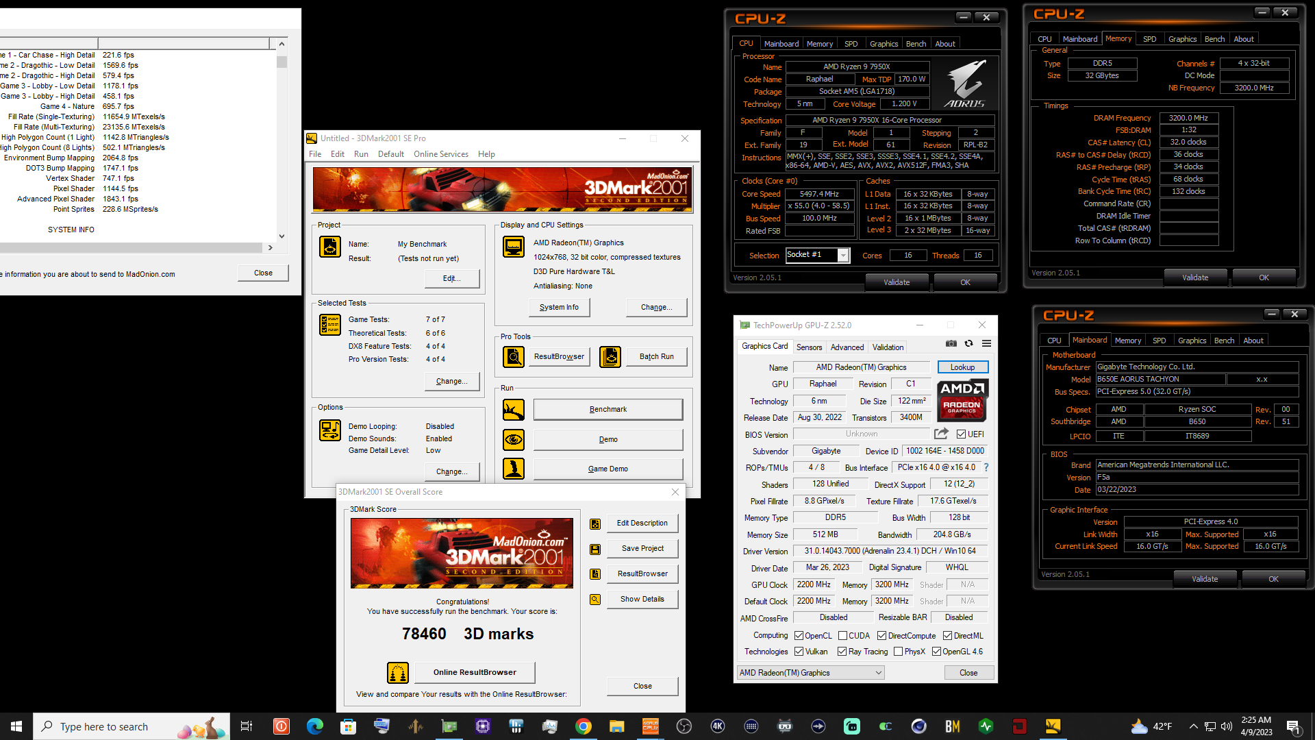The image size is (1315, 740).
Task: Click the Edit Description icon in score window
Action: (595, 523)
